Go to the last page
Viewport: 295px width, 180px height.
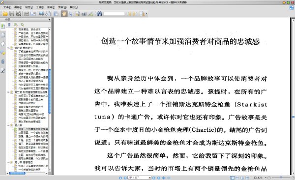pos(159,178)
